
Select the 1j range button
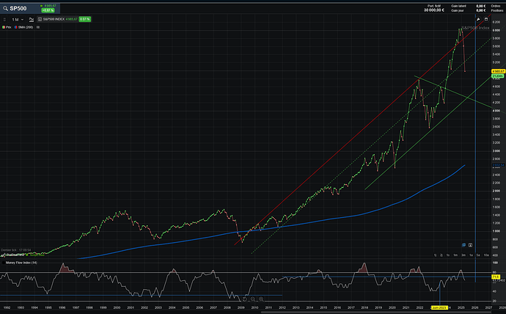coord(435,255)
